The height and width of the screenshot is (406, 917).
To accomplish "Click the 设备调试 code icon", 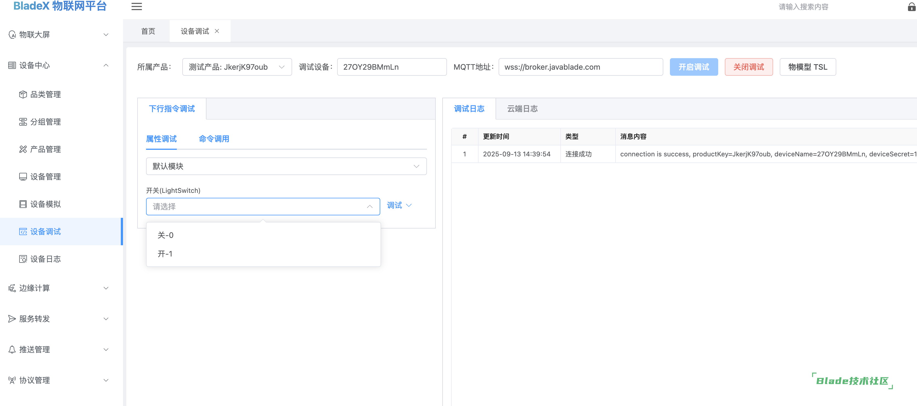I will coord(23,232).
